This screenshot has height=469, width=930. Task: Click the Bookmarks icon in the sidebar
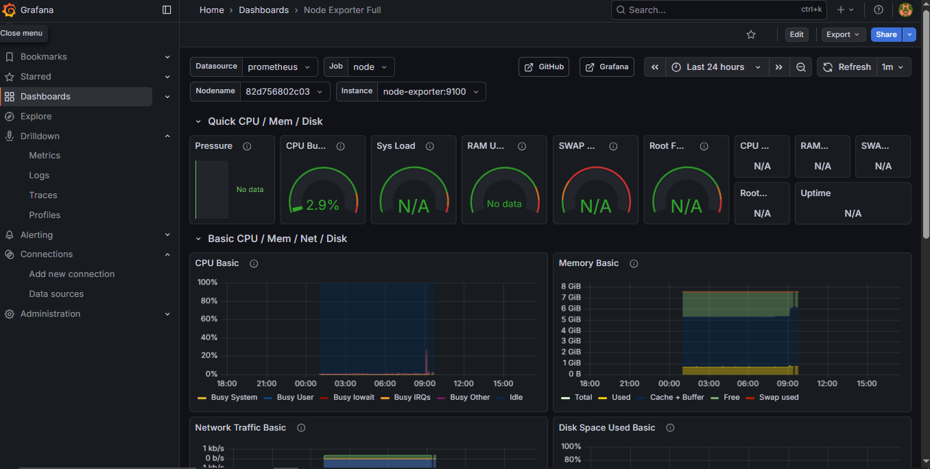click(x=10, y=57)
